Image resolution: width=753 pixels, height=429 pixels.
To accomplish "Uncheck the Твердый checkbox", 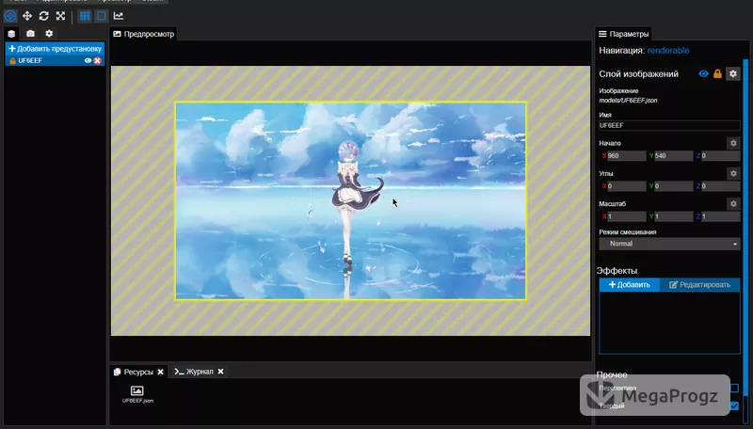I will coord(734,406).
